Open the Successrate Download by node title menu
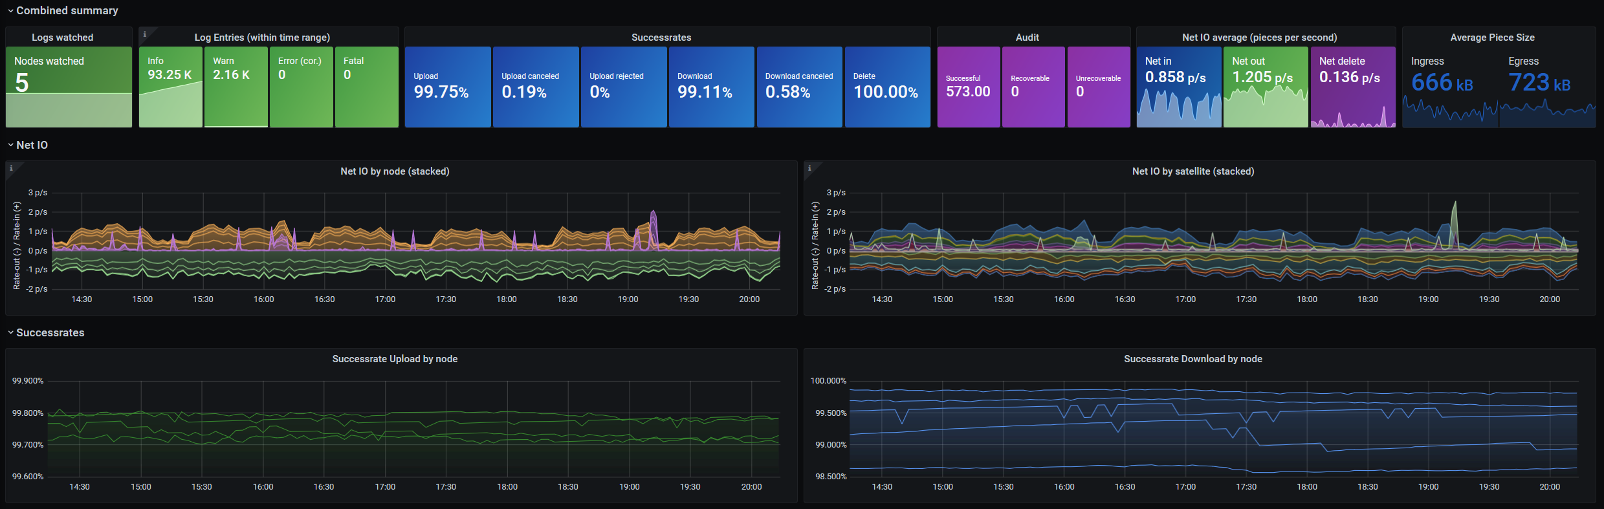 click(1193, 359)
